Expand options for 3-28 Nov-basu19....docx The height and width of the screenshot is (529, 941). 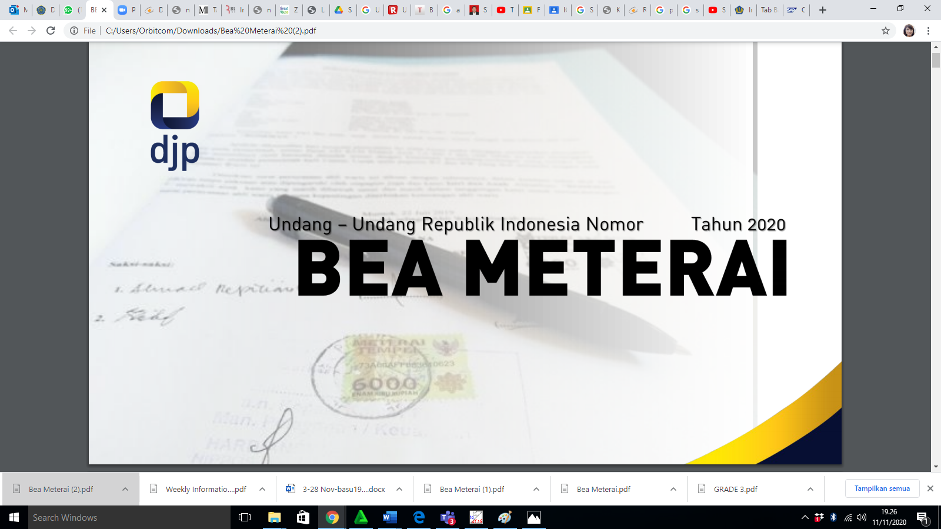(x=399, y=489)
